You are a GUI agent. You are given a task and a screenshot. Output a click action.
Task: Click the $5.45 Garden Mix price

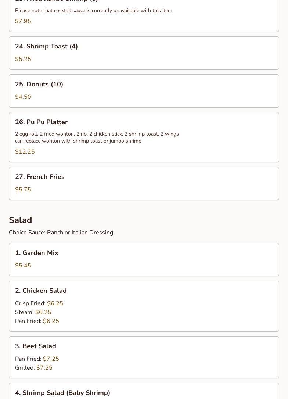pyautogui.click(x=23, y=266)
